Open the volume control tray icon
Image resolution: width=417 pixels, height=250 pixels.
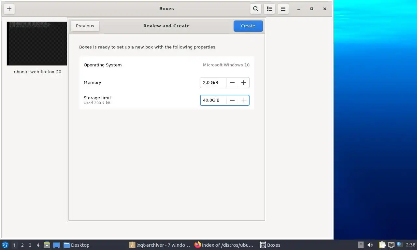(x=370, y=245)
